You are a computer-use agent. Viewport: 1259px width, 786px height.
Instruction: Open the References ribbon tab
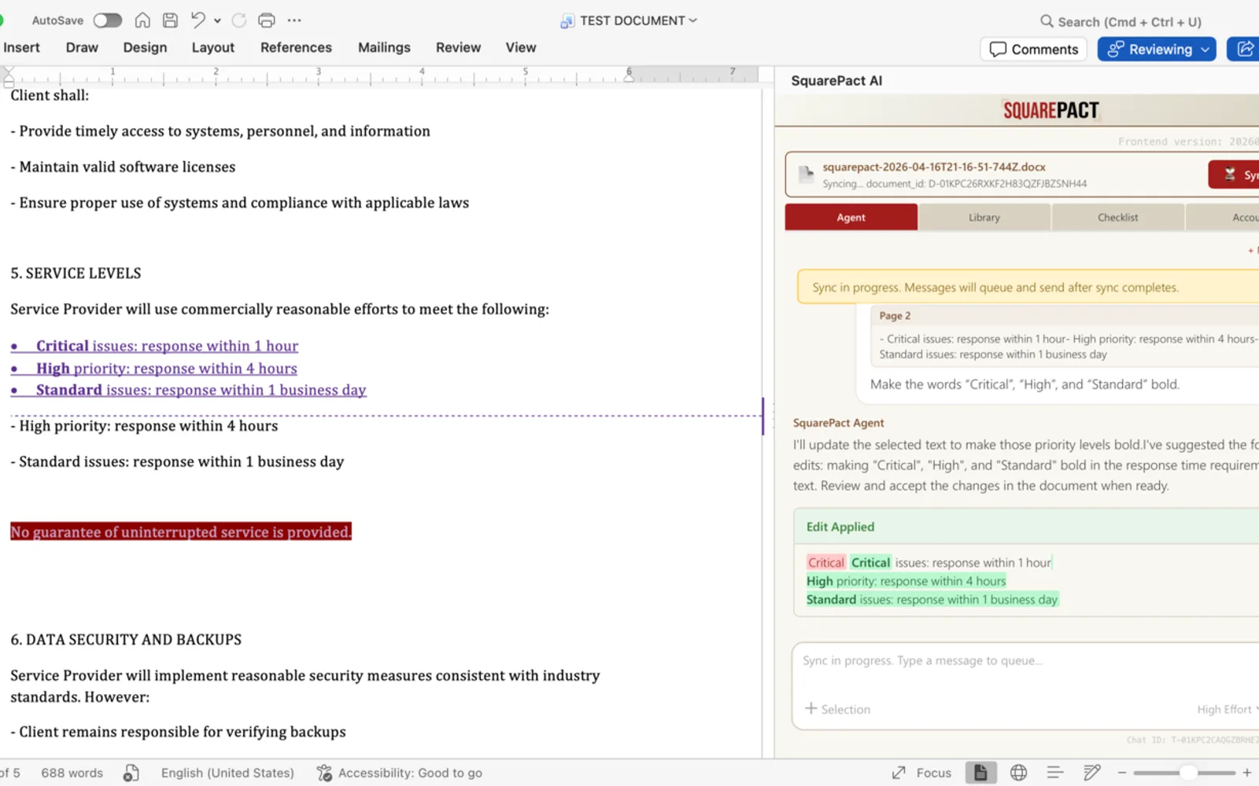click(296, 47)
